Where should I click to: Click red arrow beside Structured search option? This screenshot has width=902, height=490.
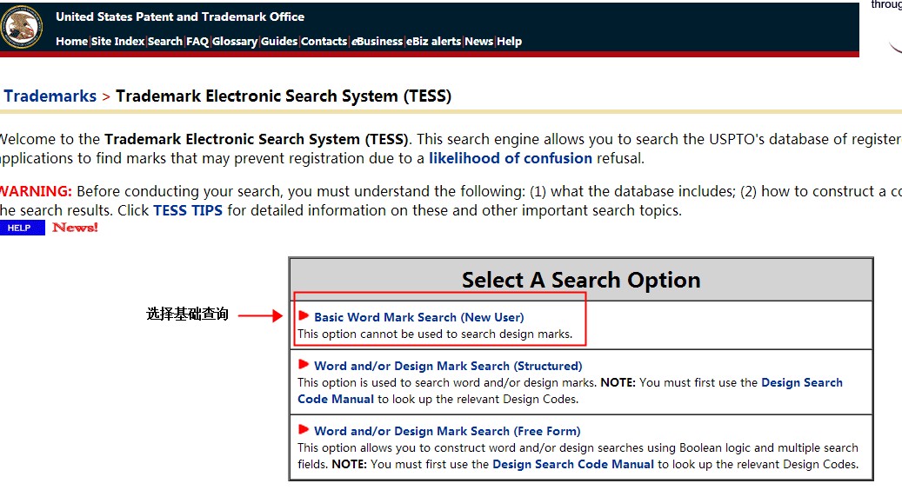click(x=304, y=365)
